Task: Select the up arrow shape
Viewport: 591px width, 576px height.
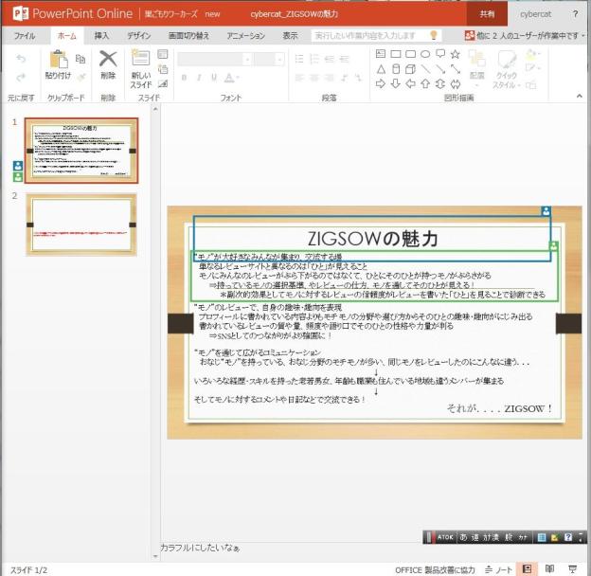Action: [425, 83]
